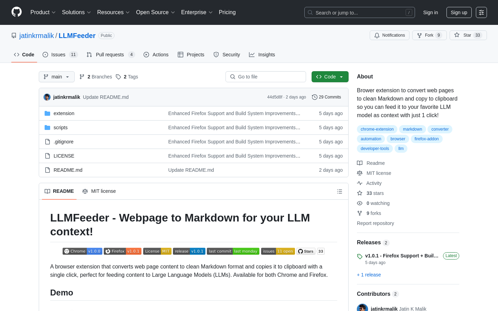Open the markdown topic tag
Viewport: 498px width, 311px height.
(412, 129)
